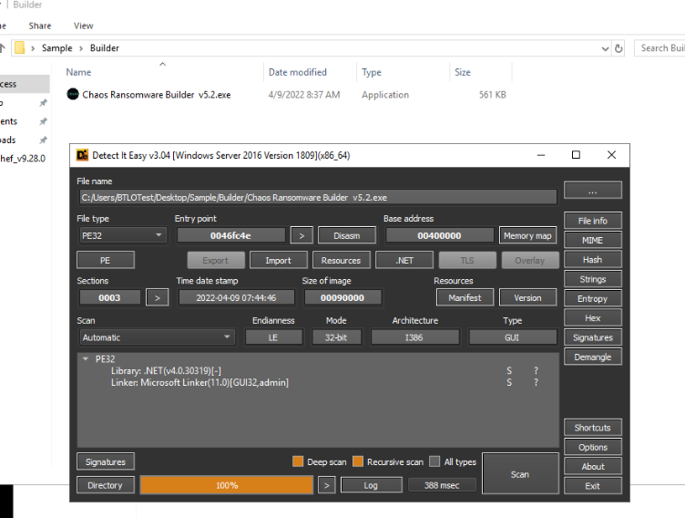Click the Sample breadcrumb in address bar
685x518 pixels.
coord(56,48)
